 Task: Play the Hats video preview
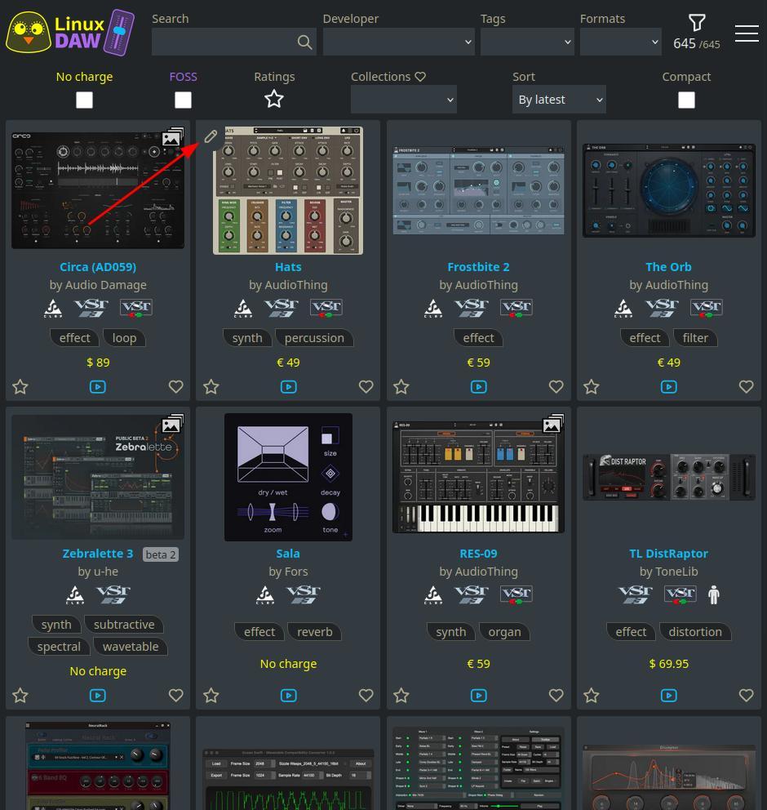tap(289, 387)
